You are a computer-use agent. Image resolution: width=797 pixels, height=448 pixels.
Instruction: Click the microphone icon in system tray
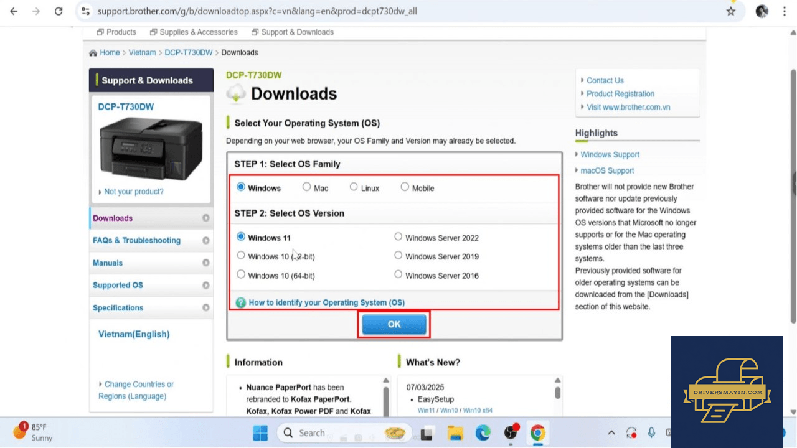point(651,432)
